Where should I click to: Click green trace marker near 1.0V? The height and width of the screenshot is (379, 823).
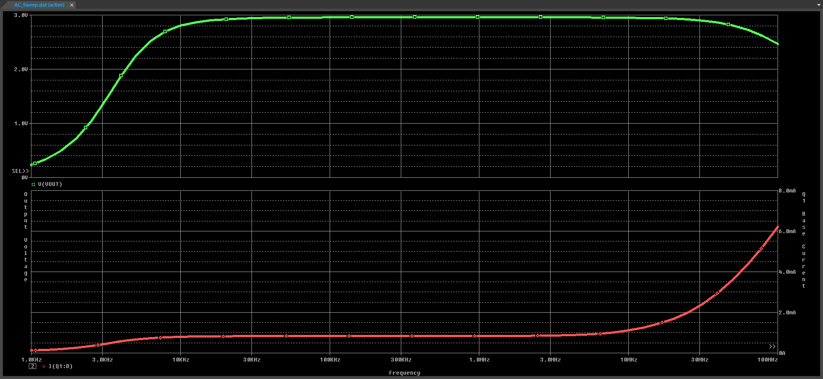pyautogui.click(x=86, y=127)
